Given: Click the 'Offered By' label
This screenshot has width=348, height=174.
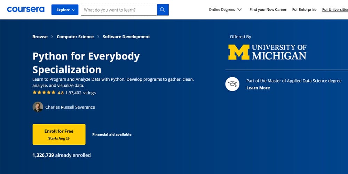Looking at the screenshot, I should coord(240,37).
